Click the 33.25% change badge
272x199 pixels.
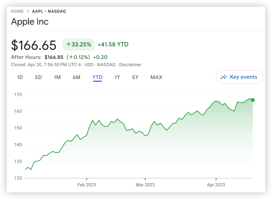79,45
